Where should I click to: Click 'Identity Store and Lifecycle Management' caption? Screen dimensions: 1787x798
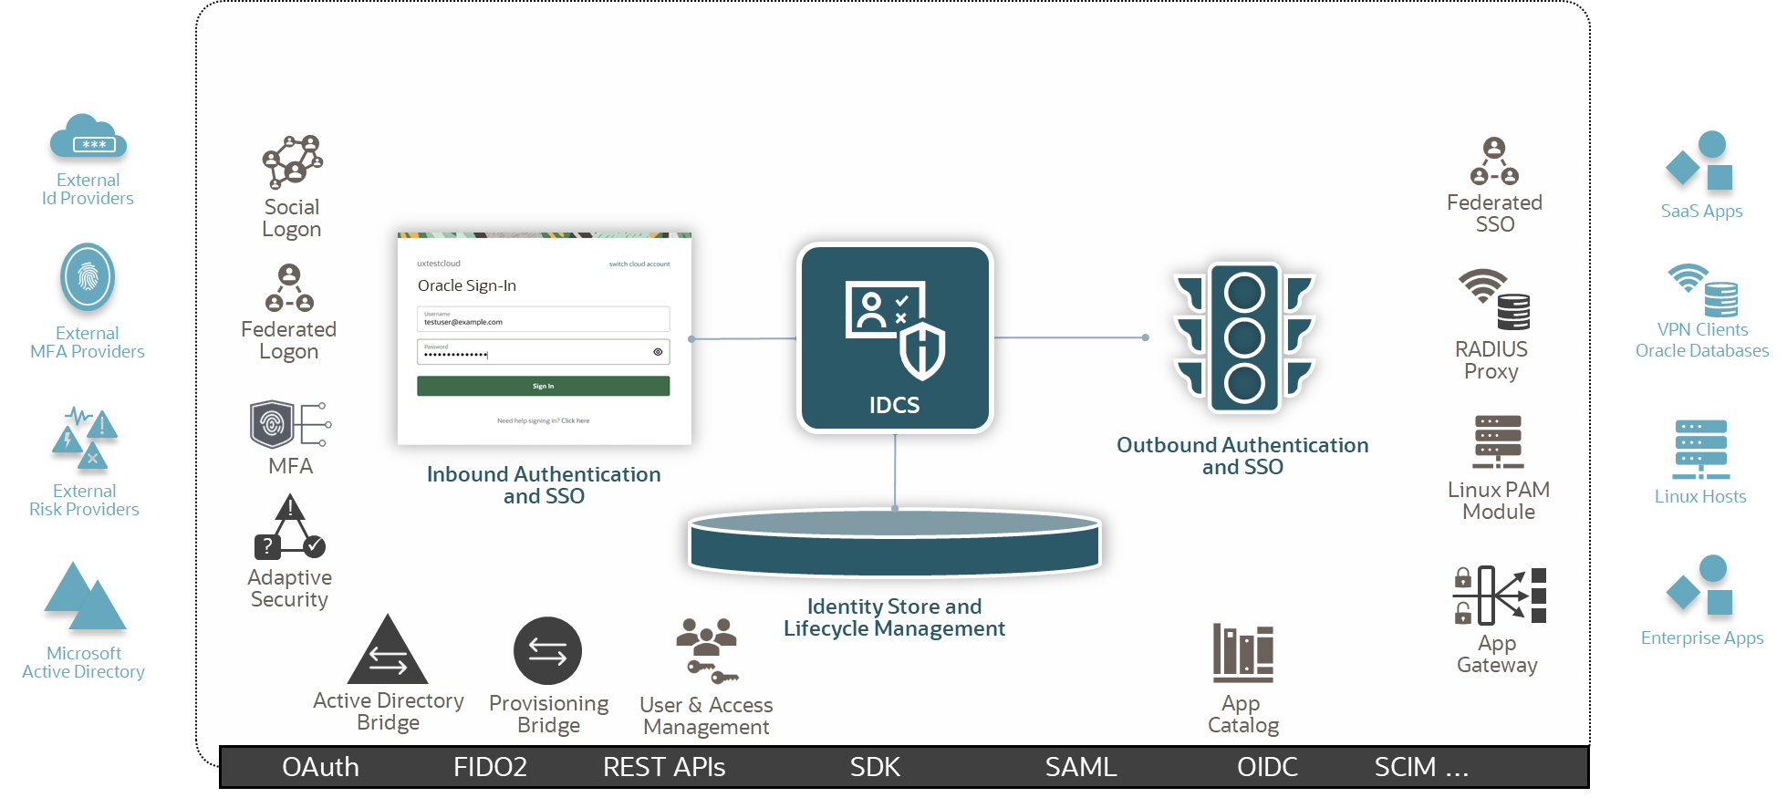[x=895, y=617]
